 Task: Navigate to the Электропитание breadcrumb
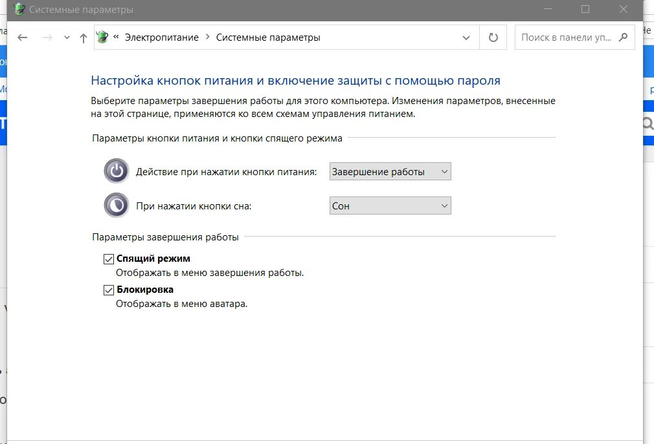161,37
